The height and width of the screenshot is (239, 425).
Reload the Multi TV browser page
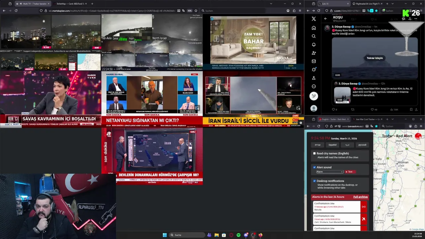tap(16, 11)
